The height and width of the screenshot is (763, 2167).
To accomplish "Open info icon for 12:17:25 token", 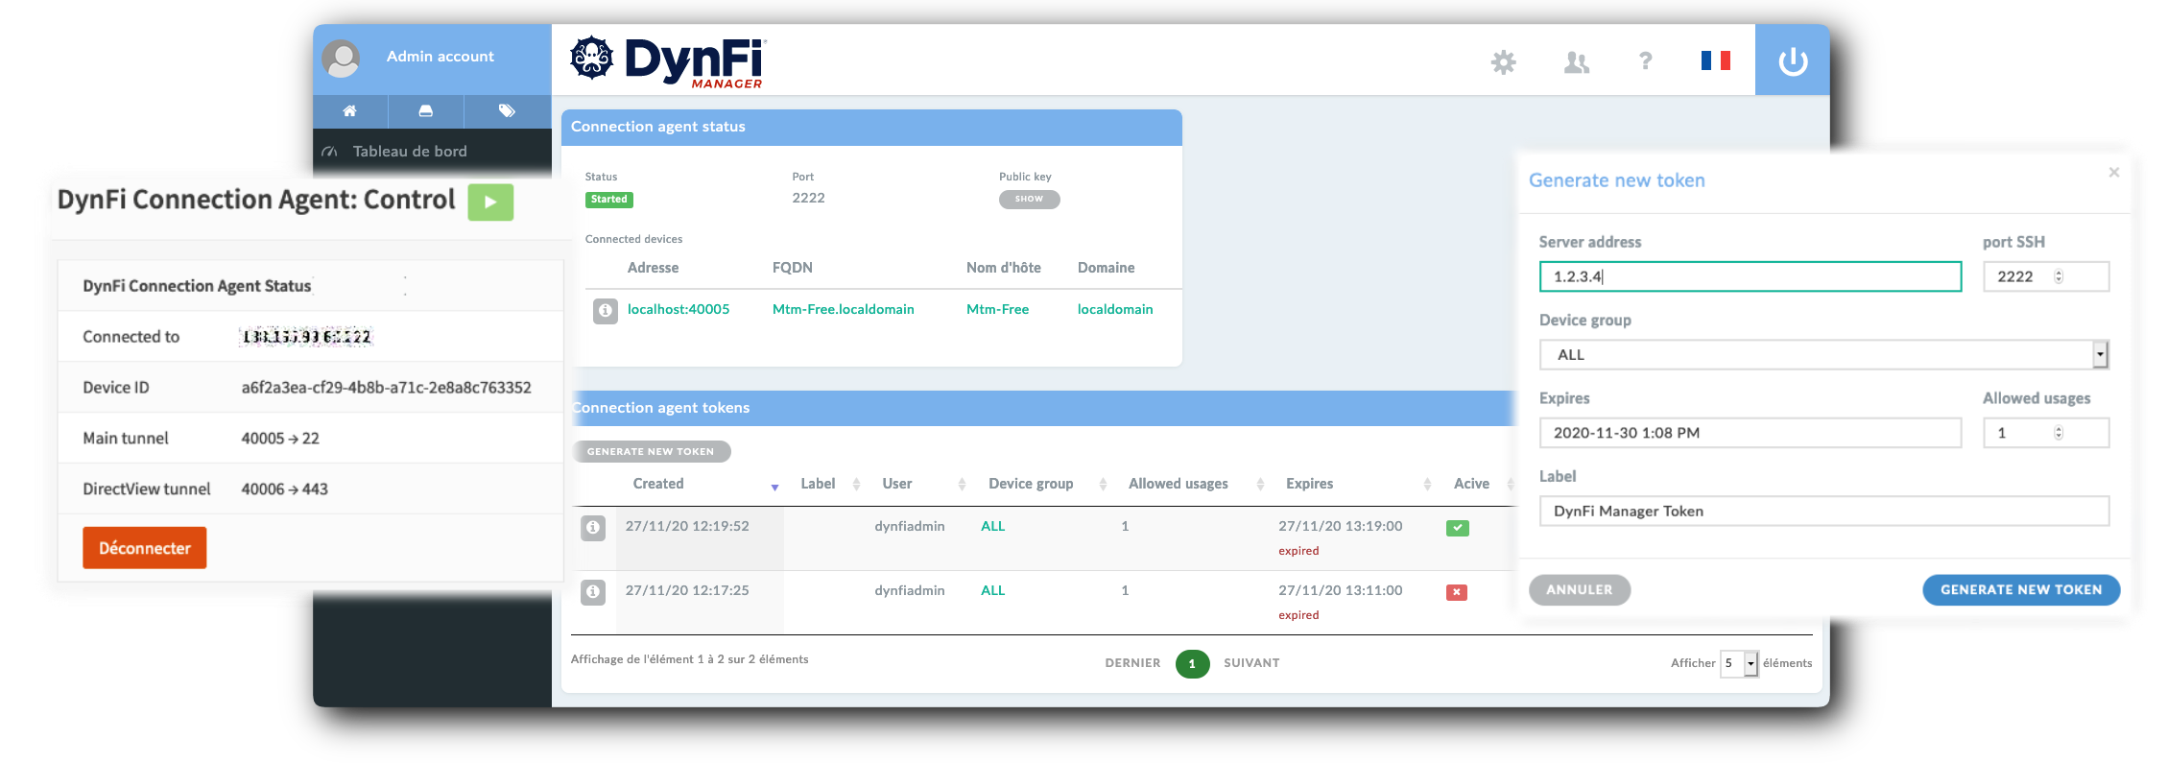I will coord(593,592).
